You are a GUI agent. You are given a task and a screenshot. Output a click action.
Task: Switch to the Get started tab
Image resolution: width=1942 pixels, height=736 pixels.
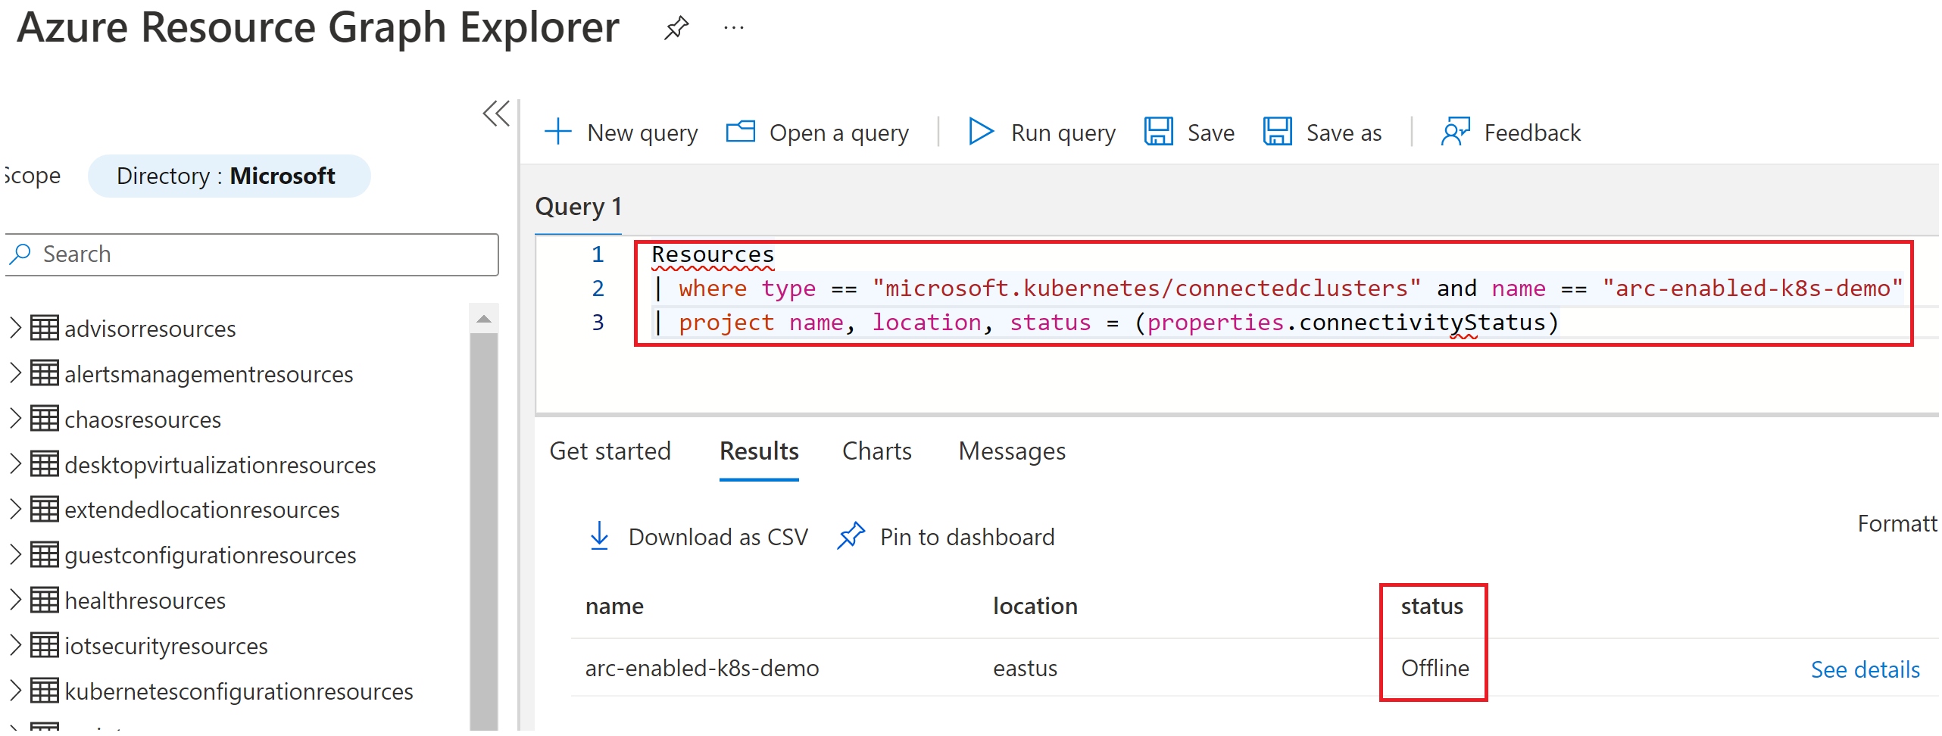[610, 451]
